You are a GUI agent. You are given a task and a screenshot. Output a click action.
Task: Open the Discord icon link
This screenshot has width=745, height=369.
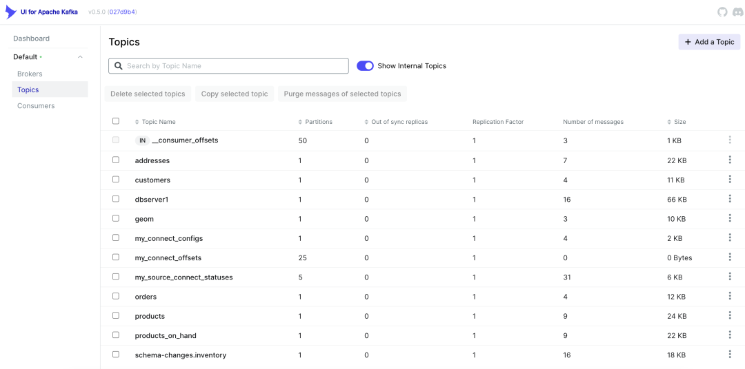coord(736,12)
